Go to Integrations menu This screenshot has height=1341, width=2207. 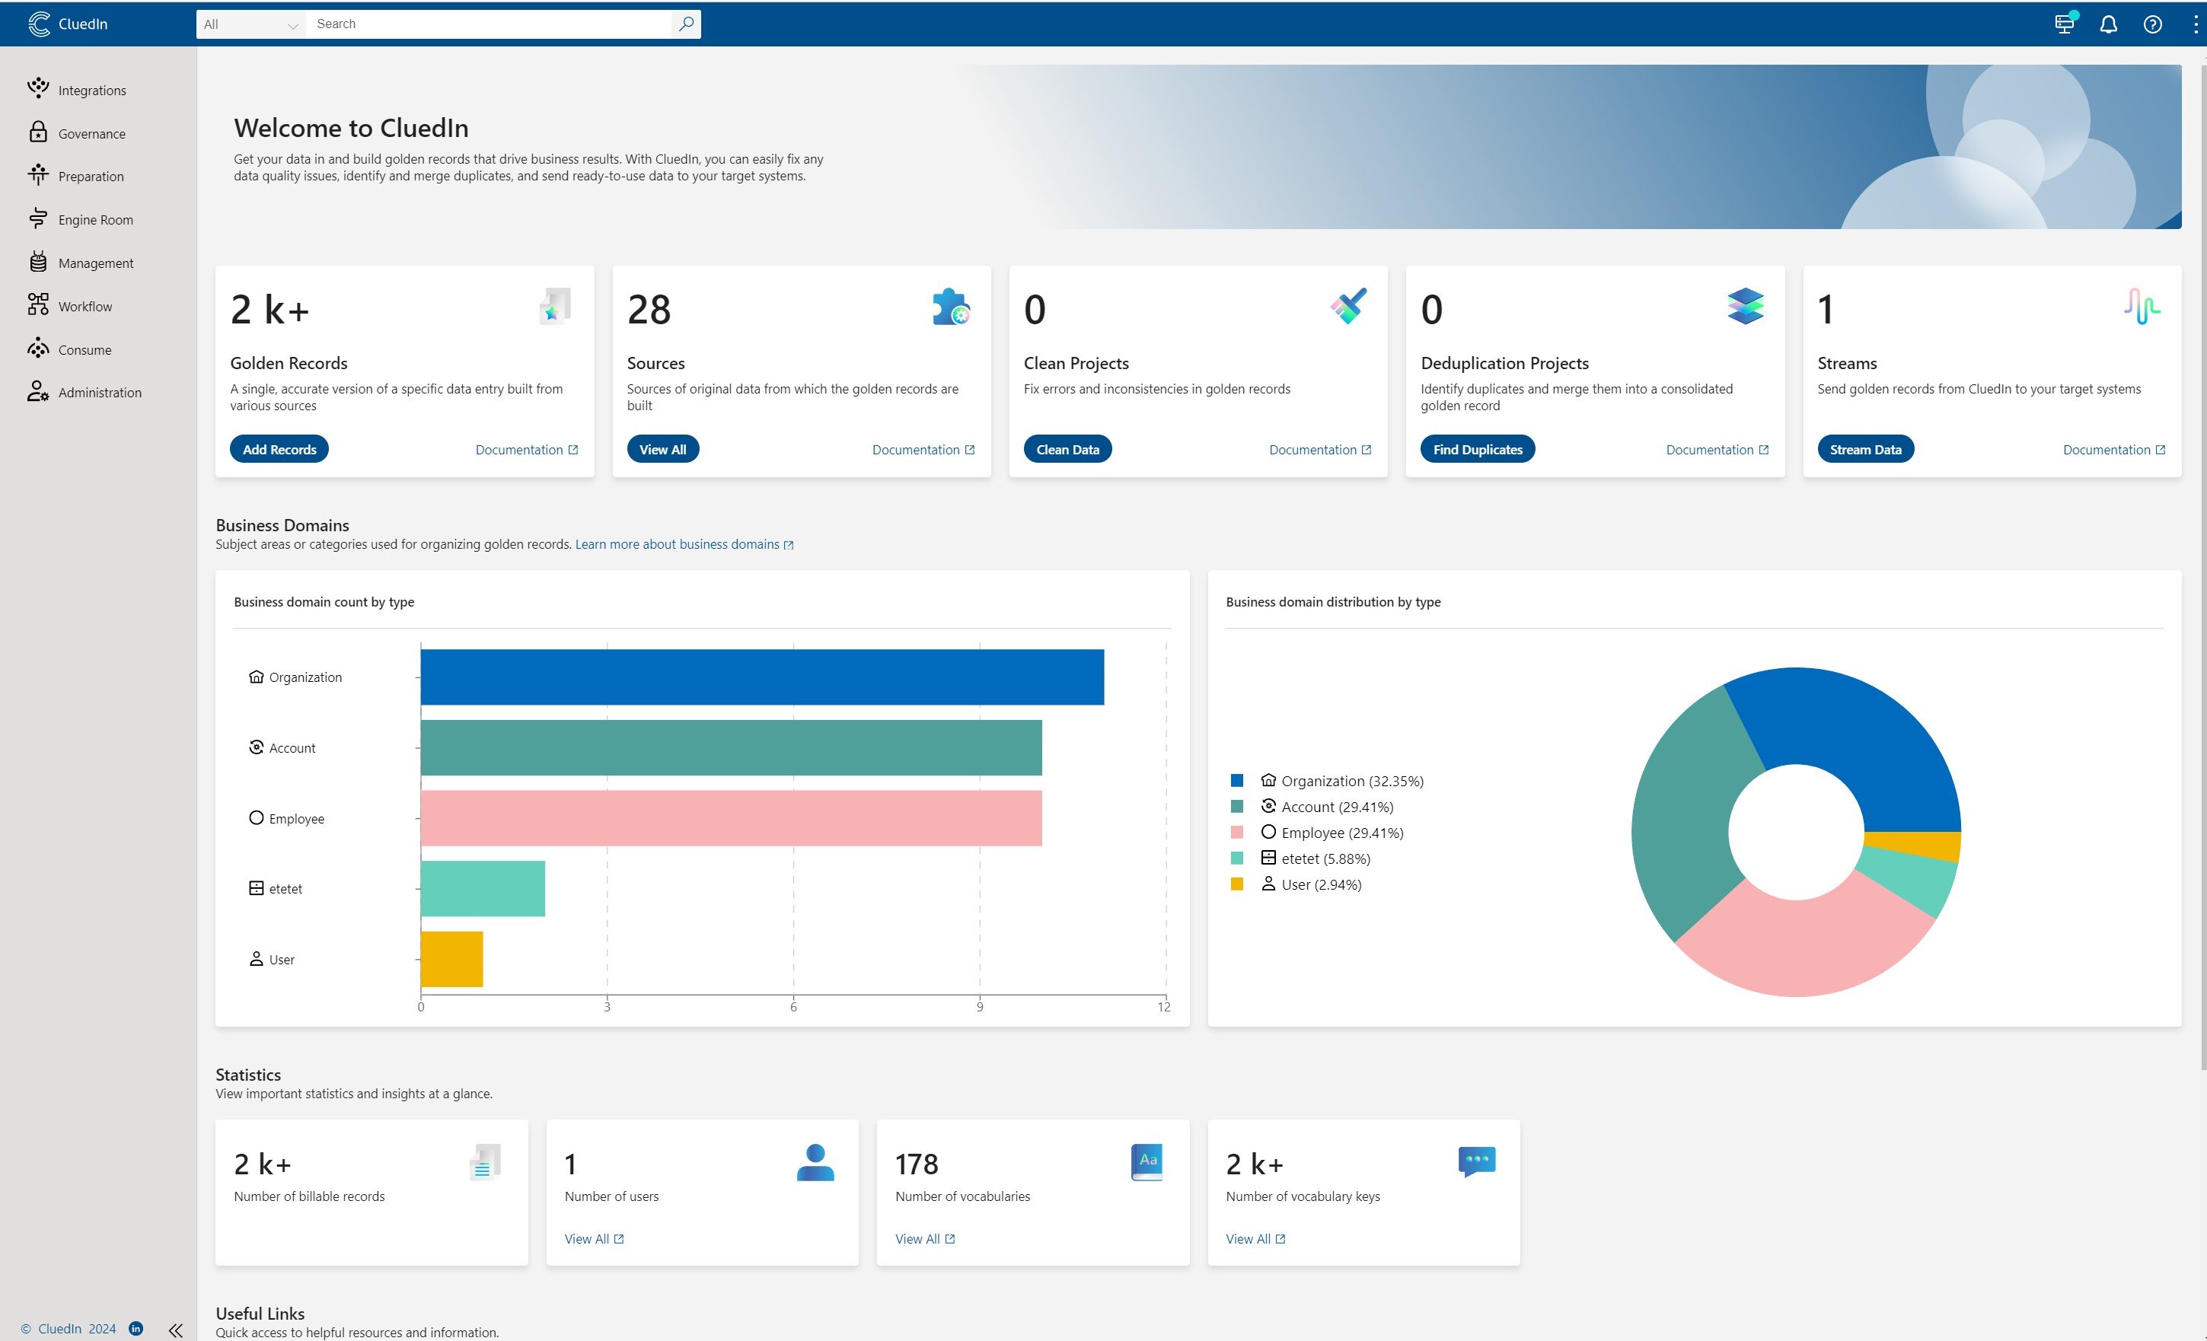tap(92, 91)
